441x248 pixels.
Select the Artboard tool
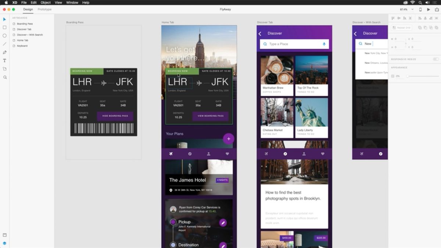pos(4,69)
